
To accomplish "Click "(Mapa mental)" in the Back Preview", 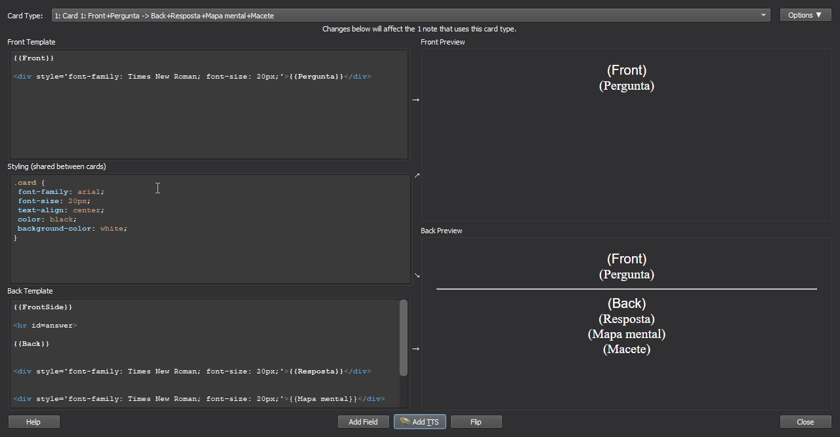I will click(627, 334).
